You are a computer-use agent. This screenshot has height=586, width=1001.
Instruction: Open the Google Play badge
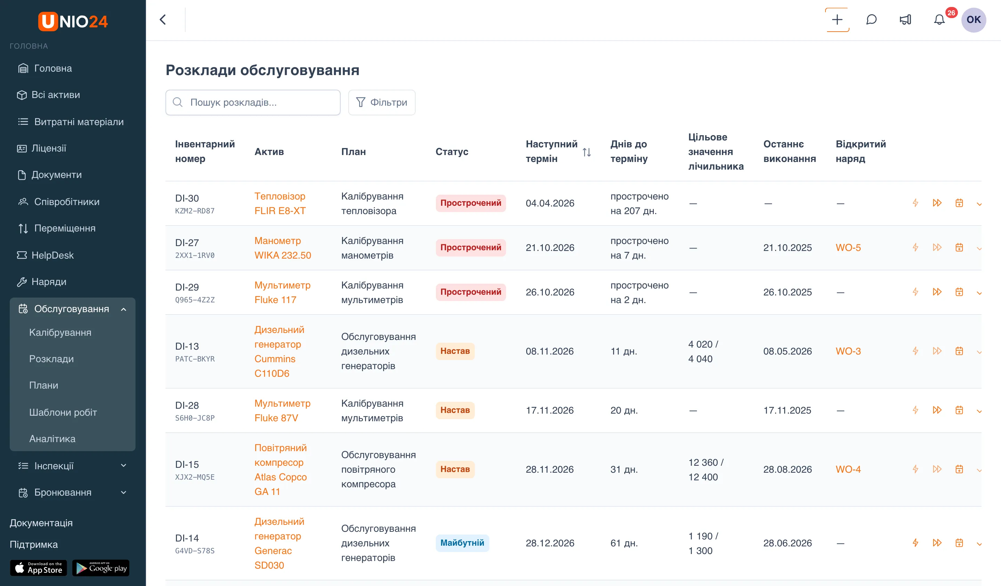[101, 568]
